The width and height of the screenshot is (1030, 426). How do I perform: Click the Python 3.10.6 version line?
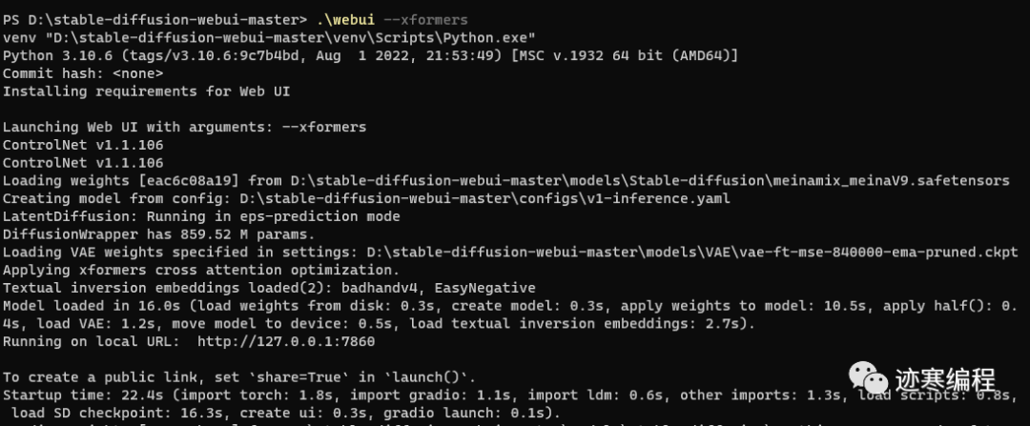coord(370,55)
